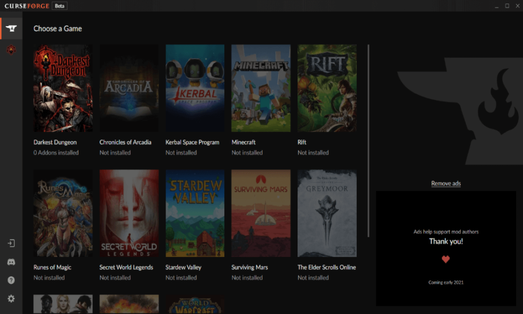Click 'Not installed' under Minecraft

pyautogui.click(x=247, y=152)
